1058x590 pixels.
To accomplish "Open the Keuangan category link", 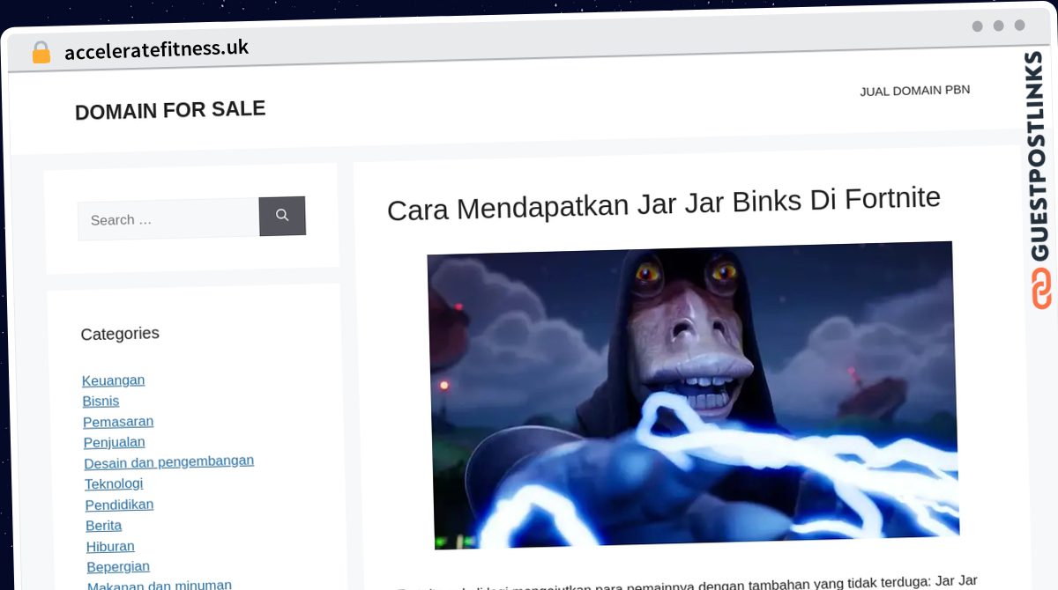I will point(113,380).
